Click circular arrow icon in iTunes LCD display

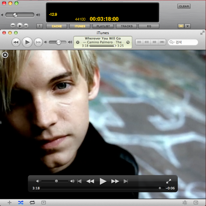[x=128, y=42]
